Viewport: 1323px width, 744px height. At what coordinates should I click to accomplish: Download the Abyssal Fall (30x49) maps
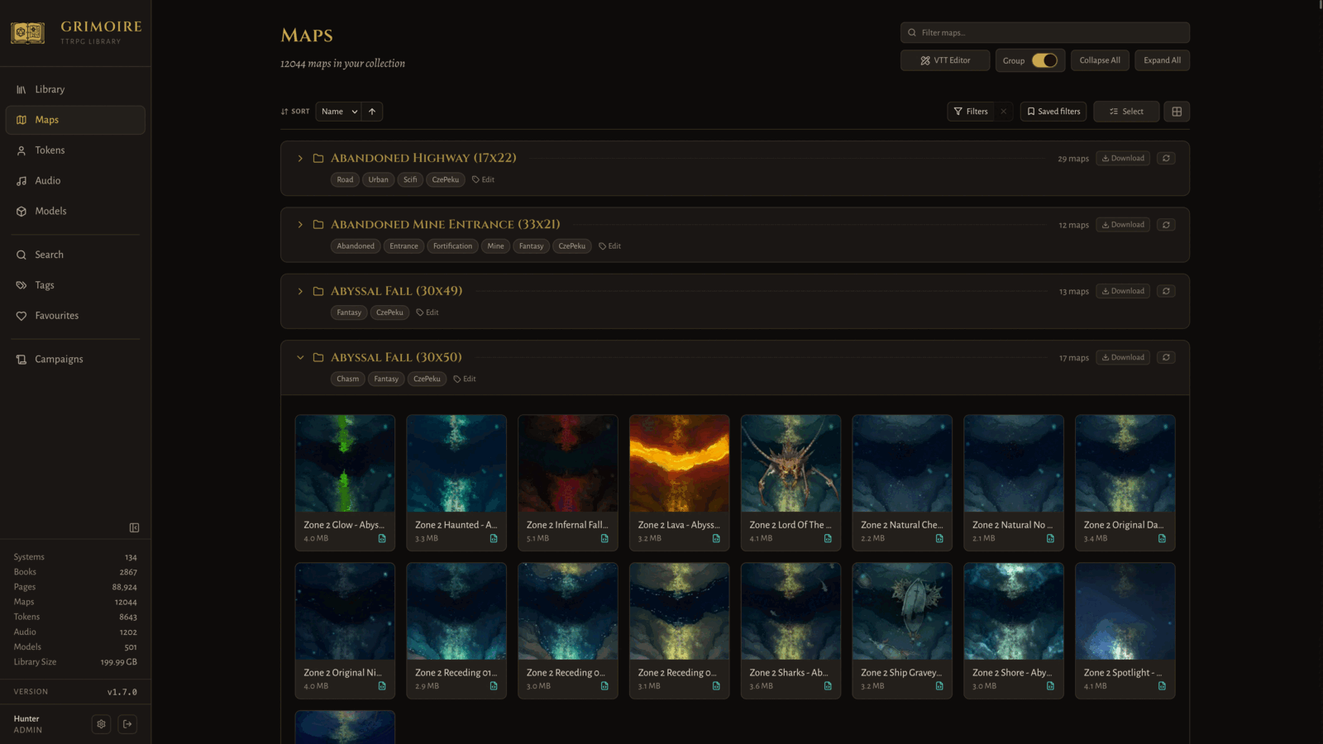point(1123,291)
